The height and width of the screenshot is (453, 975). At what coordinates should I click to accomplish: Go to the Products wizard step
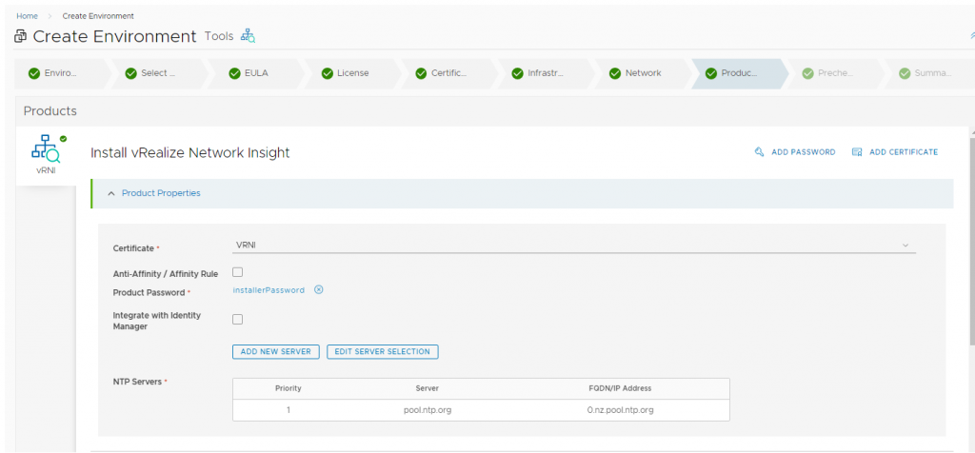pyautogui.click(x=739, y=73)
